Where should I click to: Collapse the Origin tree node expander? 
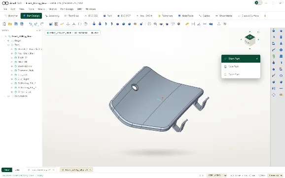click(x=5, y=40)
